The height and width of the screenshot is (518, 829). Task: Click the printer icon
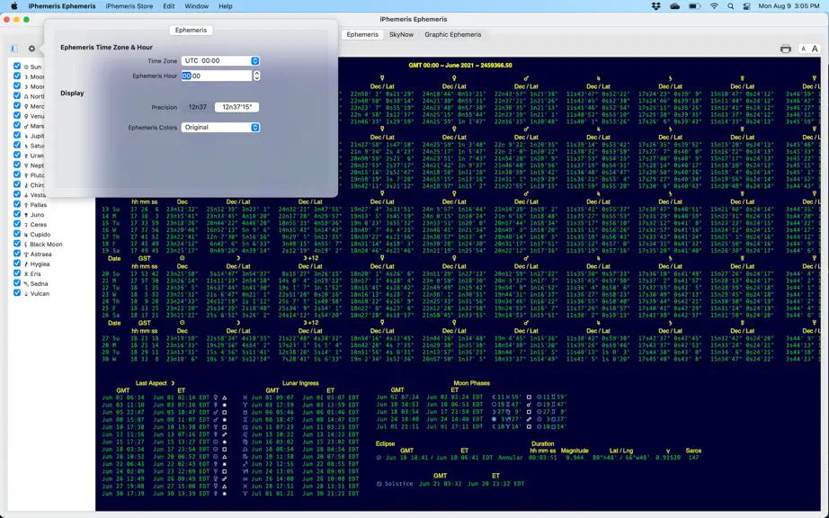click(786, 49)
